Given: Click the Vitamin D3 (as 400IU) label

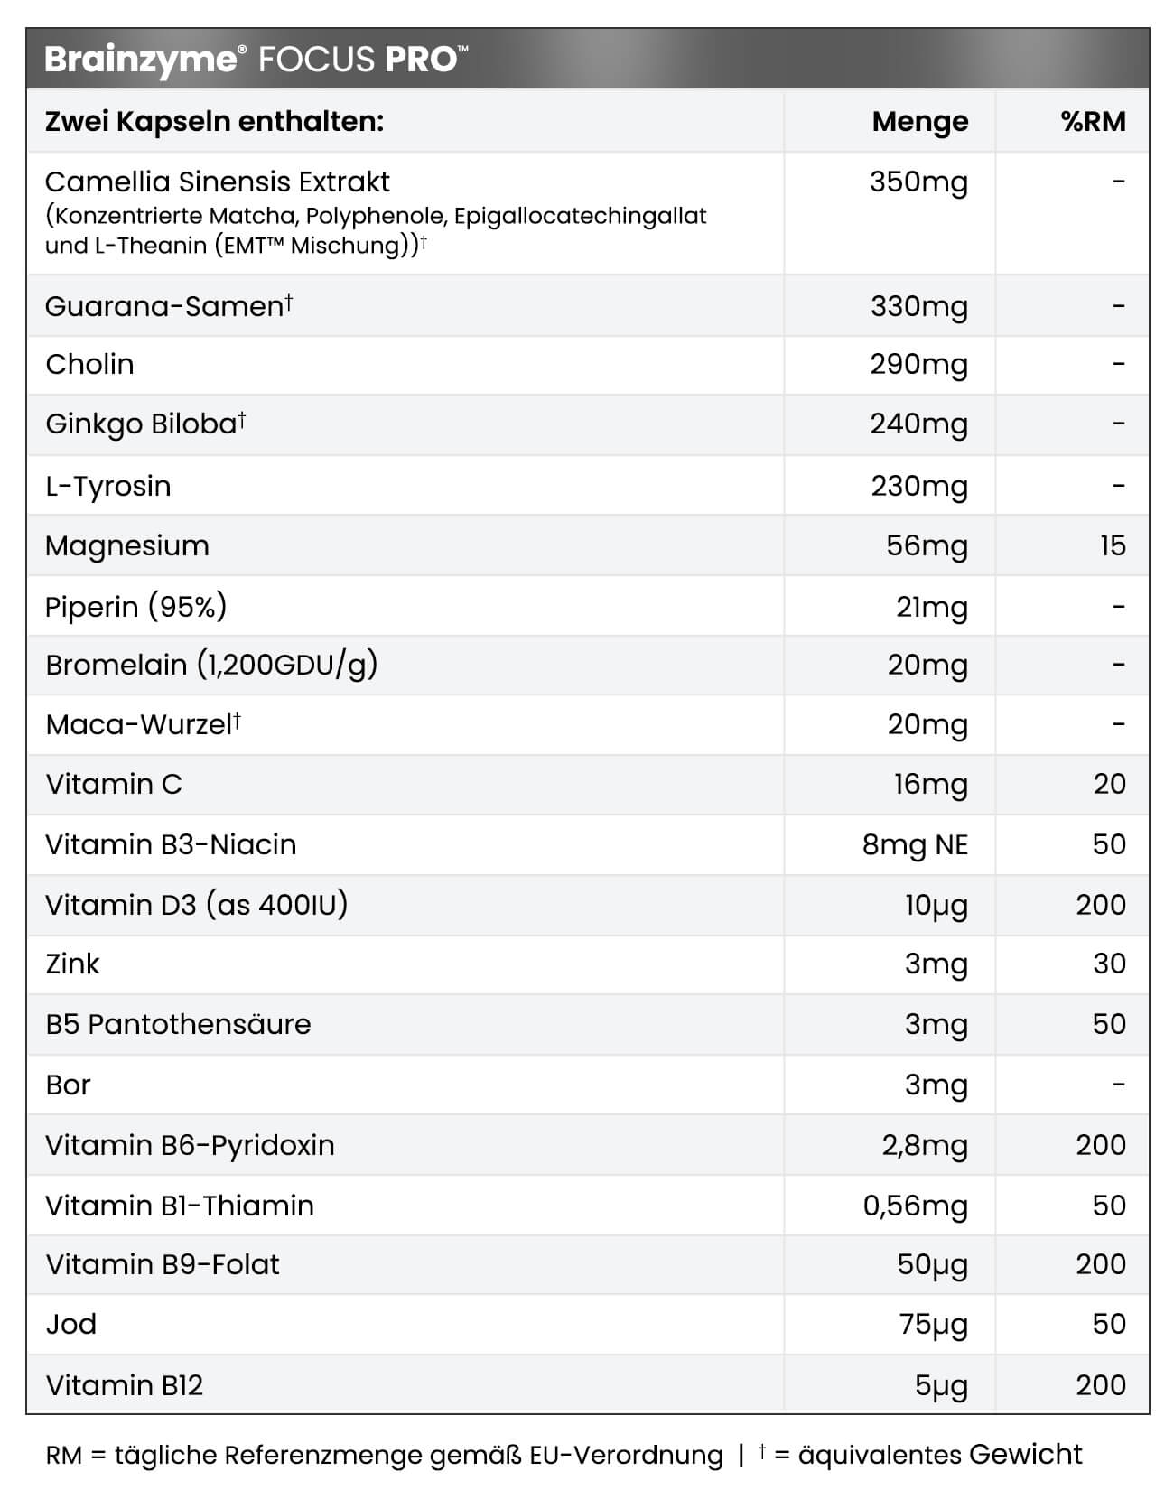Looking at the screenshot, I should pos(196,904).
